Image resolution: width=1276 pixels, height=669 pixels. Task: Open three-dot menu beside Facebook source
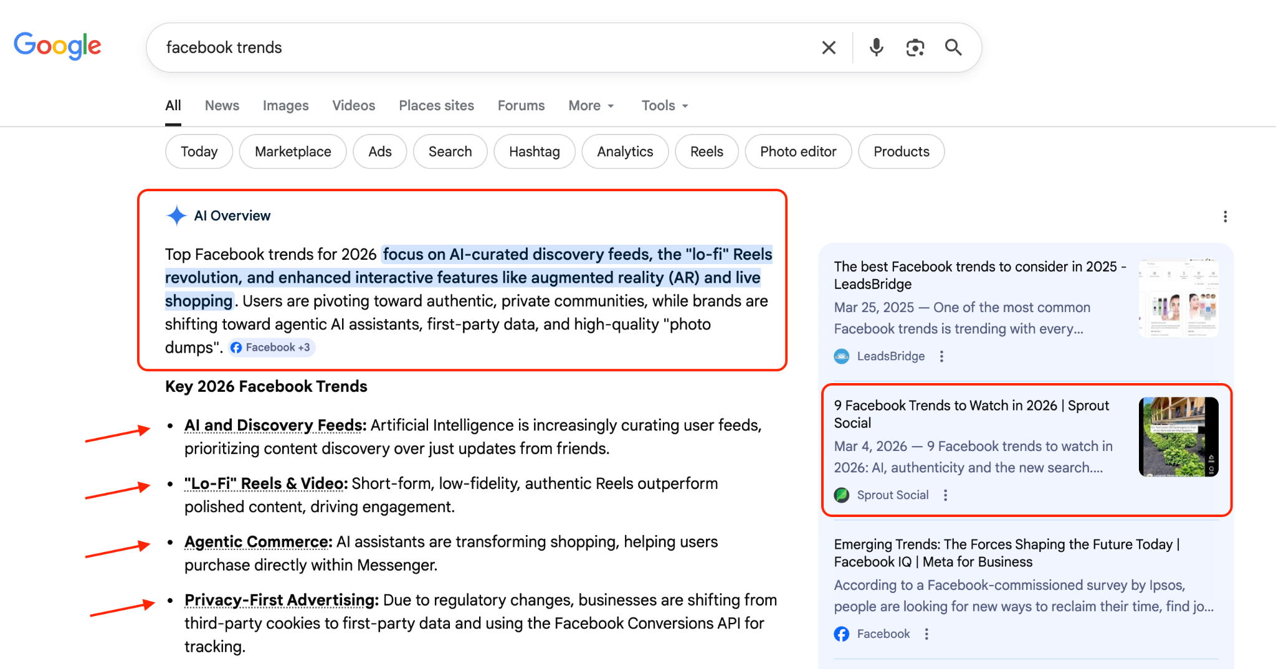[x=926, y=634]
